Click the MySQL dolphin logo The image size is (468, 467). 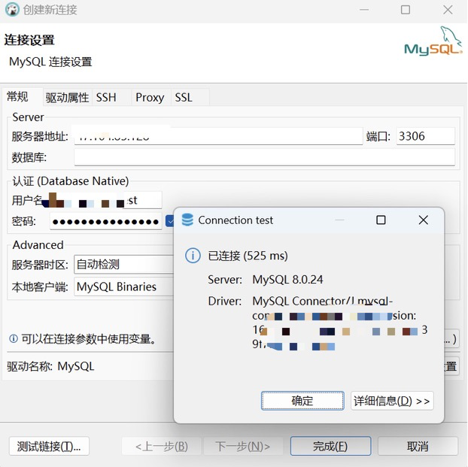click(433, 41)
